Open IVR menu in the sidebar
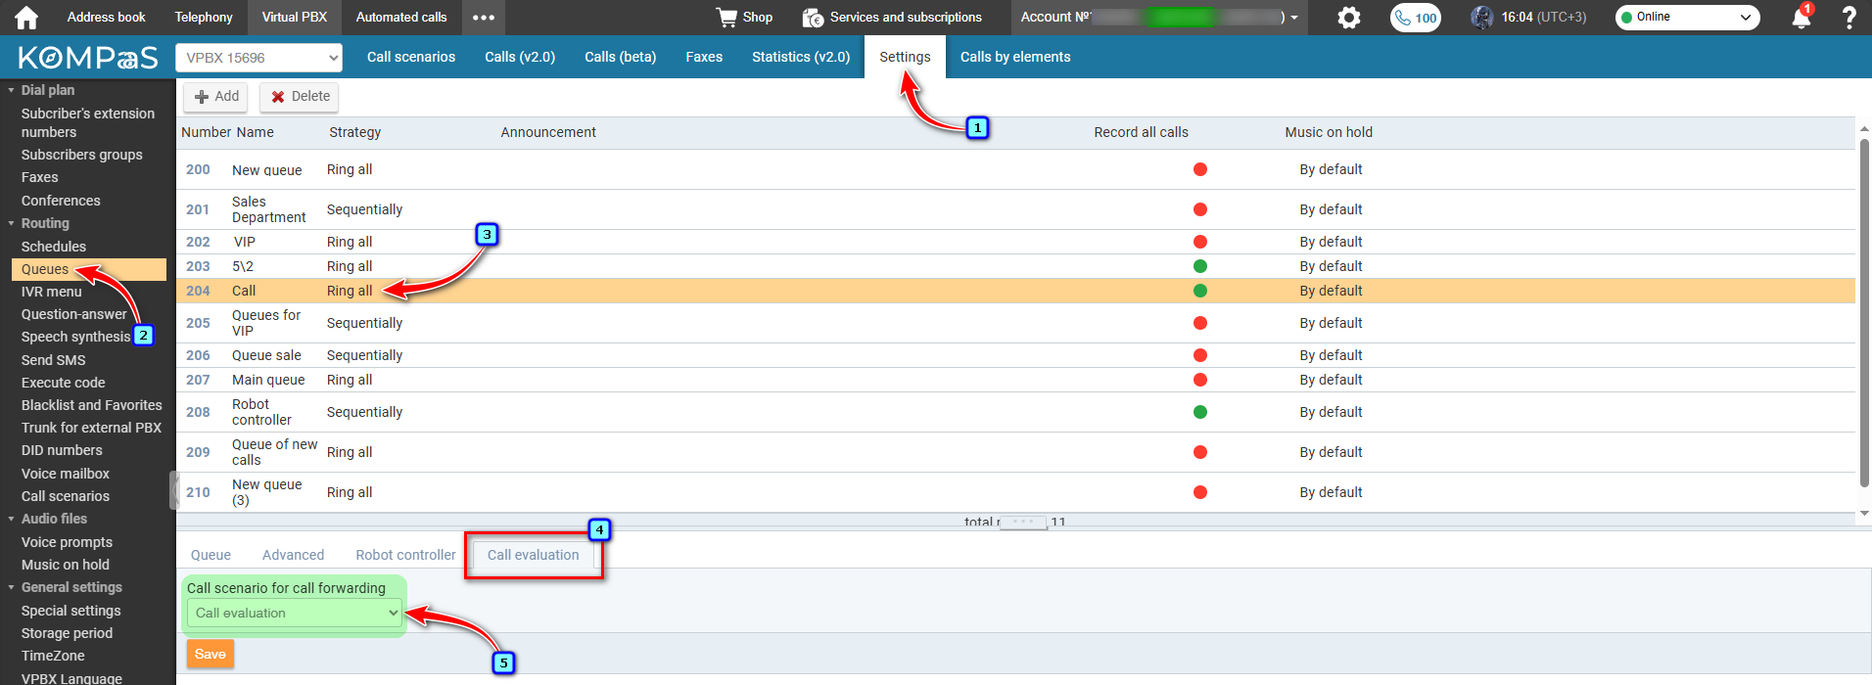The width and height of the screenshot is (1872, 685). point(52,292)
